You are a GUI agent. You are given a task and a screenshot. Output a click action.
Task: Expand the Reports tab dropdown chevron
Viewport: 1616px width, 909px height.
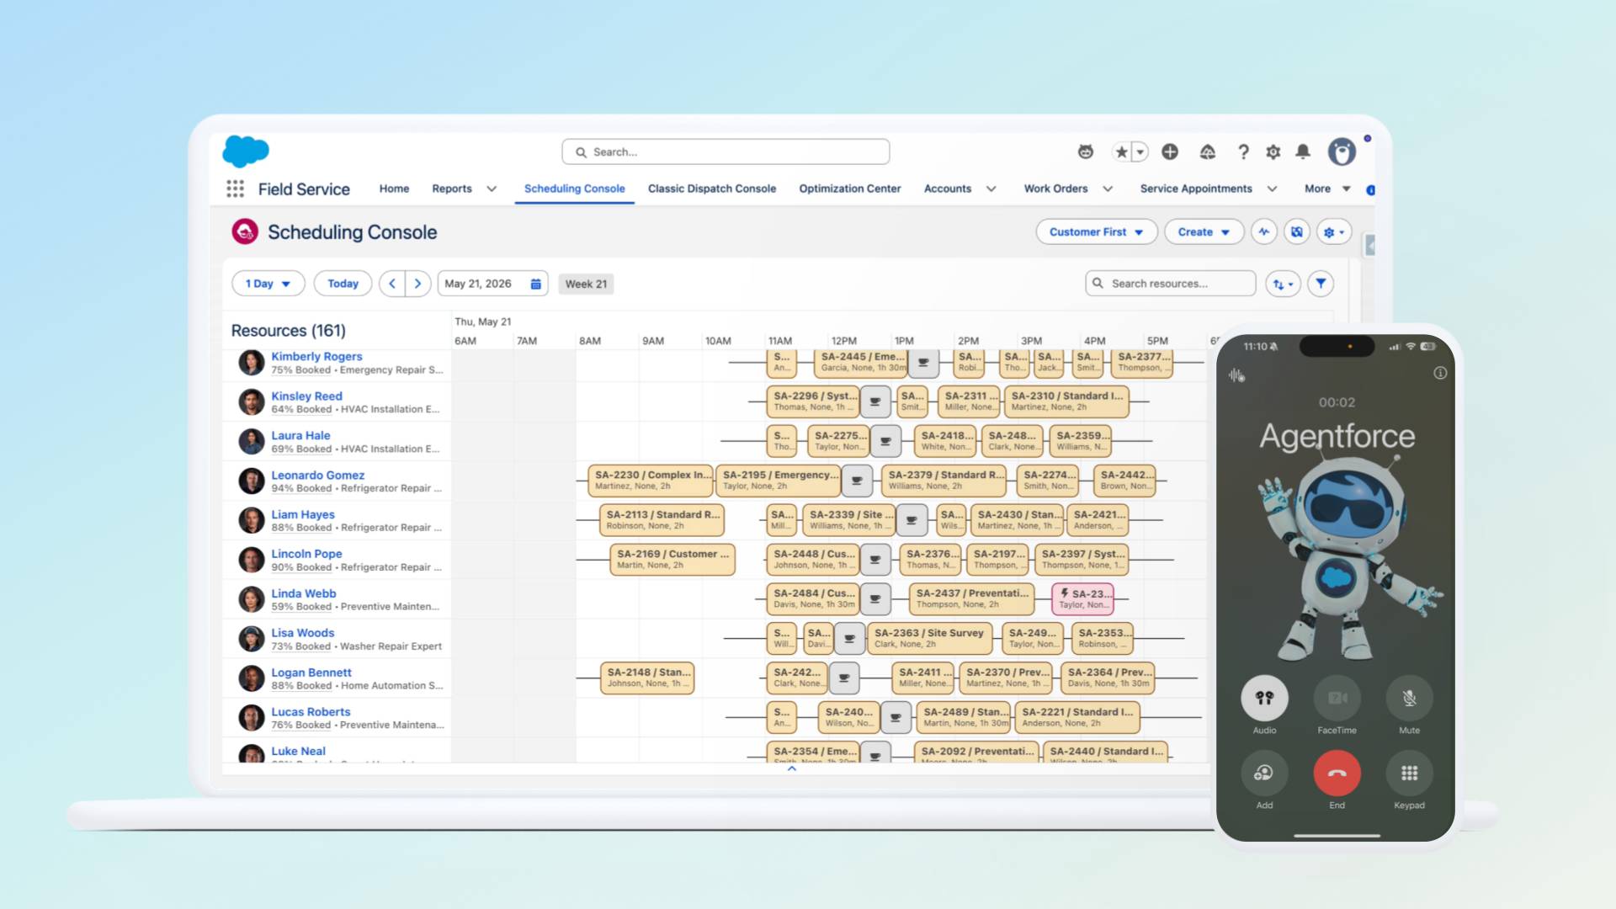pyautogui.click(x=492, y=189)
